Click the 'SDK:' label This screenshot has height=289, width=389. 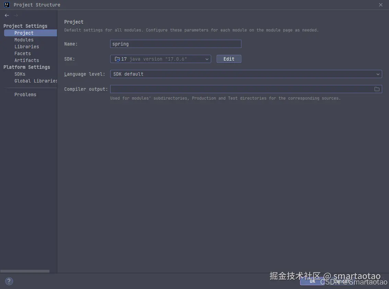(x=69, y=59)
